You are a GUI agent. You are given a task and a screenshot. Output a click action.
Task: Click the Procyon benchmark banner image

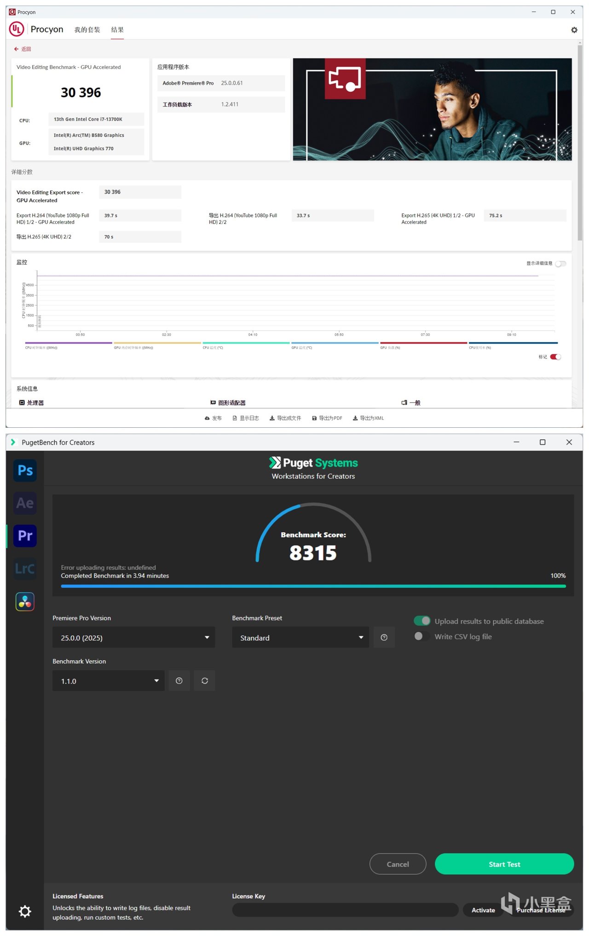pyautogui.click(x=432, y=109)
